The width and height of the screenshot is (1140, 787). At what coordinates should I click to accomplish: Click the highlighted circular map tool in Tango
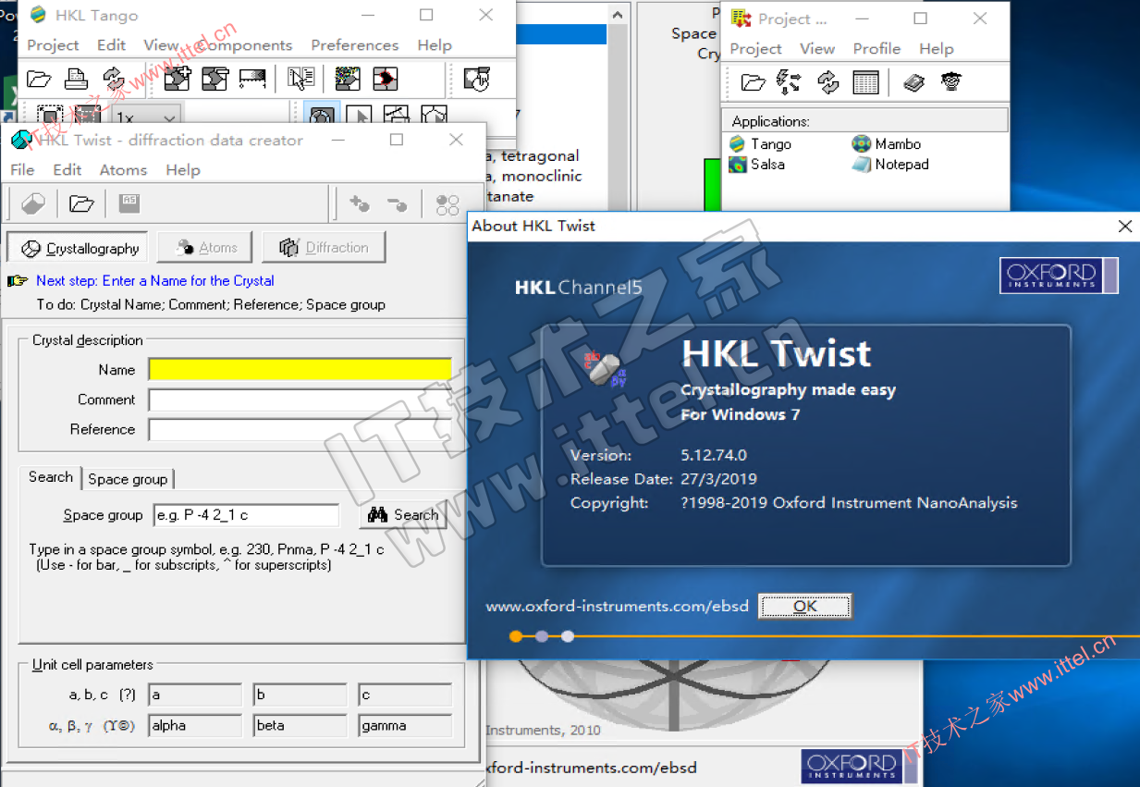322,116
